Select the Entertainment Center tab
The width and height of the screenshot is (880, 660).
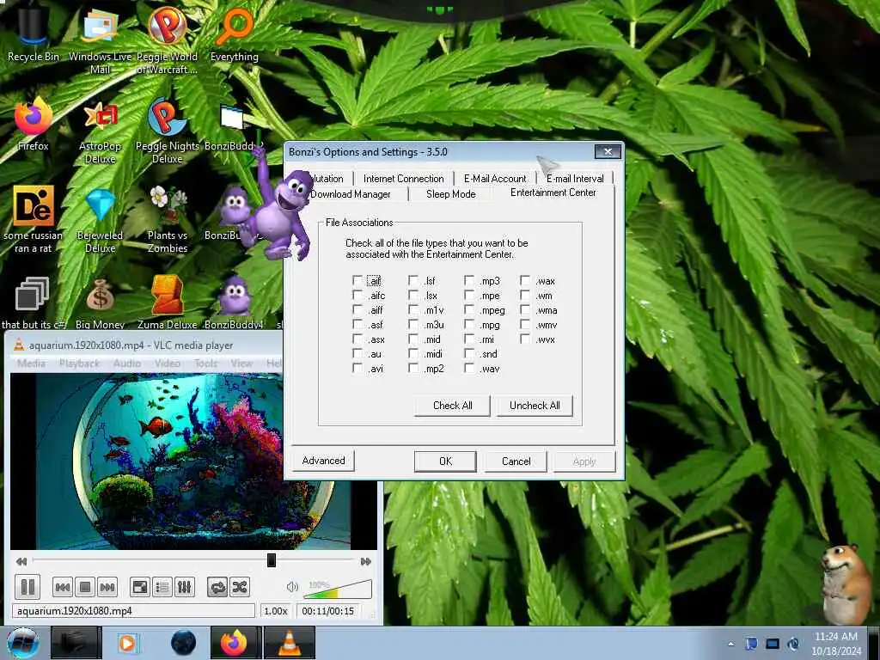pos(553,192)
